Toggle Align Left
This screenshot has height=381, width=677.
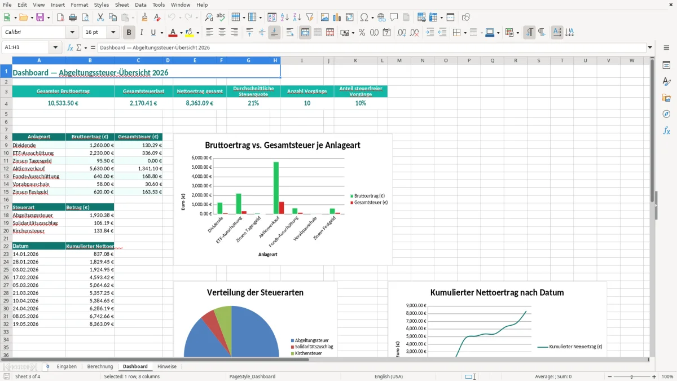[210, 33]
